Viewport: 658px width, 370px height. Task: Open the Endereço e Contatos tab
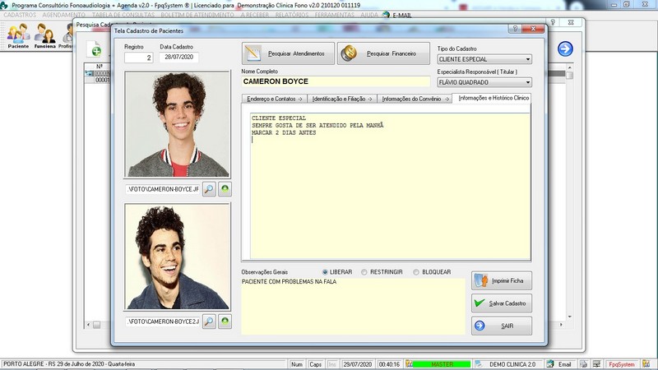click(274, 99)
